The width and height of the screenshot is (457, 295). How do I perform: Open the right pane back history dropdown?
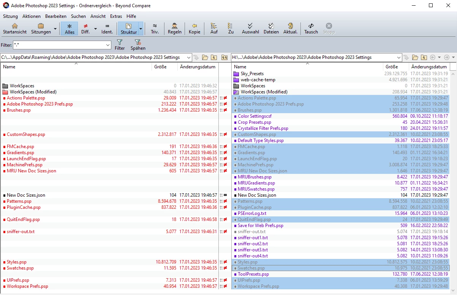point(439,57)
